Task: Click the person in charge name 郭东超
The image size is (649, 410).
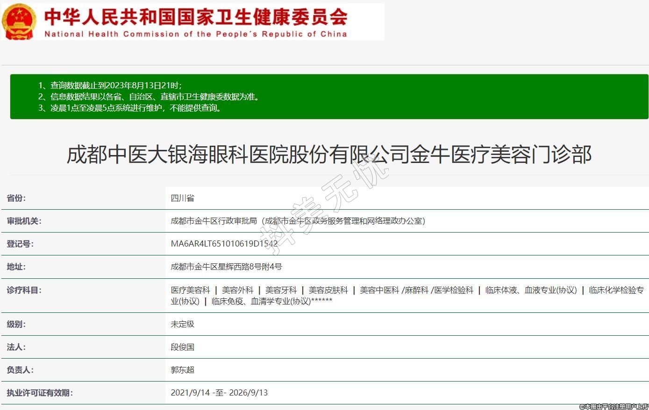Action: (182, 370)
